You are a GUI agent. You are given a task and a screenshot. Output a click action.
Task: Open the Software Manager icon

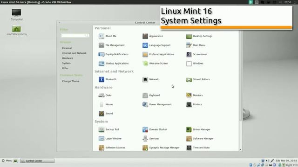[x=189, y=139]
